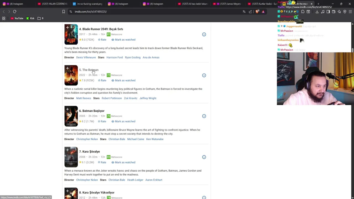Open Batman Başlıyor title link

[x=92, y=111]
